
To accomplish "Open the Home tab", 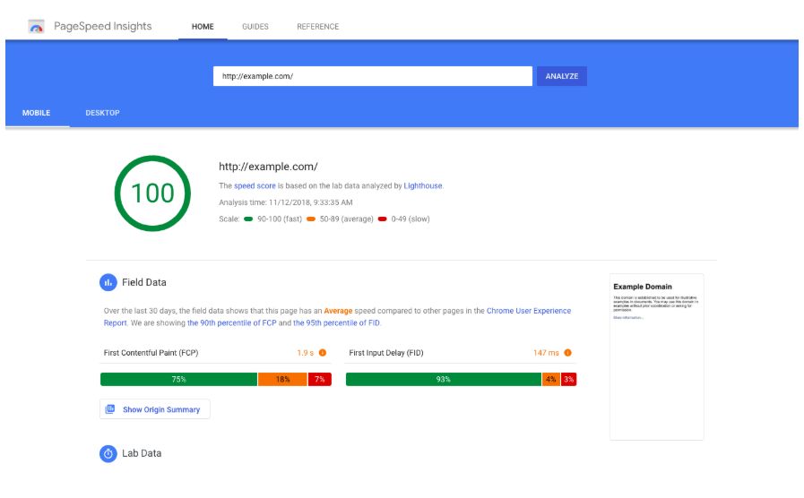I will pos(203,27).
